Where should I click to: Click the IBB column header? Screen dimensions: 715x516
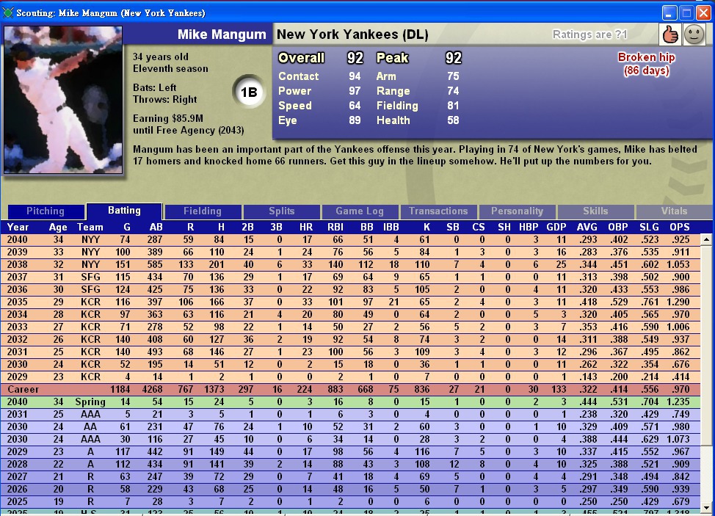[391, 227]
